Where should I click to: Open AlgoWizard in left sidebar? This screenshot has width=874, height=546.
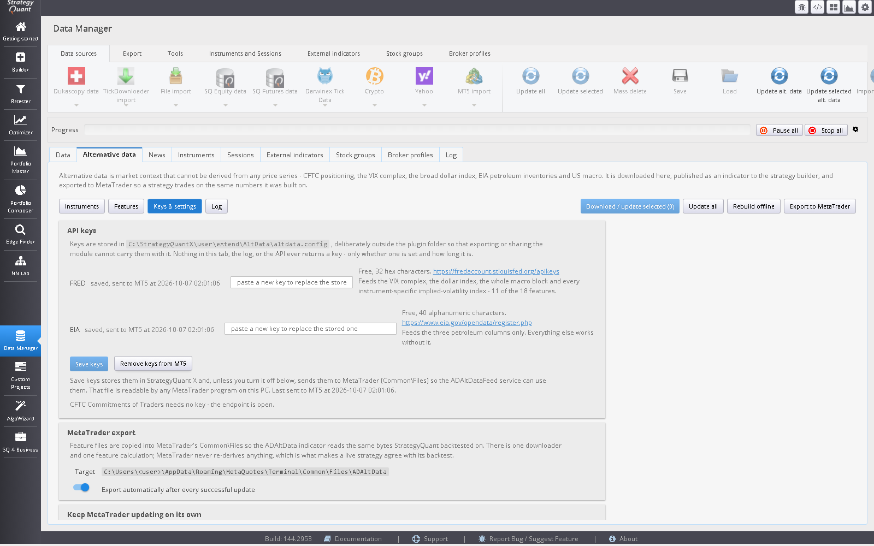20,411
